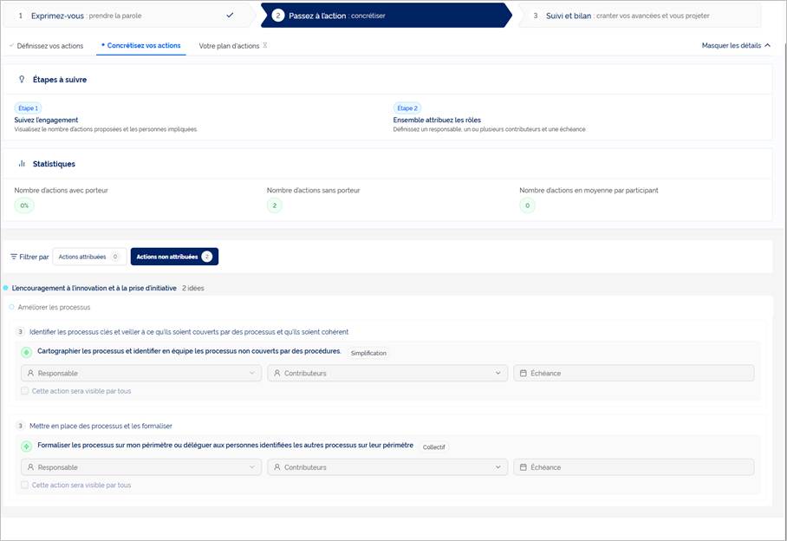This screenshot has width=787, height=541.
Task: Click the Collectif tag
Action: tap(433, 447)
